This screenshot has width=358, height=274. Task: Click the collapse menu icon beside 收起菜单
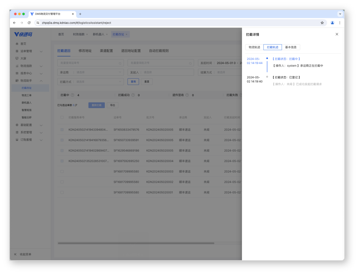[16, 254]
